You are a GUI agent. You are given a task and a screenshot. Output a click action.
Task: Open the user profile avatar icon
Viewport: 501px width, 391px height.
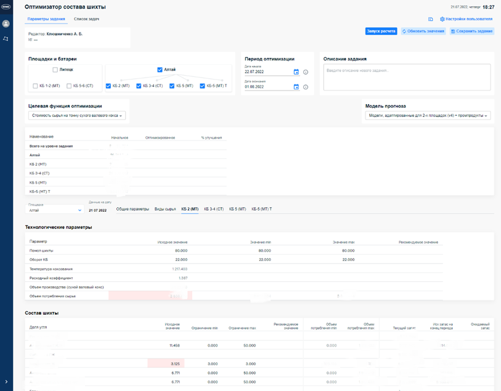(x=6, y=23)
